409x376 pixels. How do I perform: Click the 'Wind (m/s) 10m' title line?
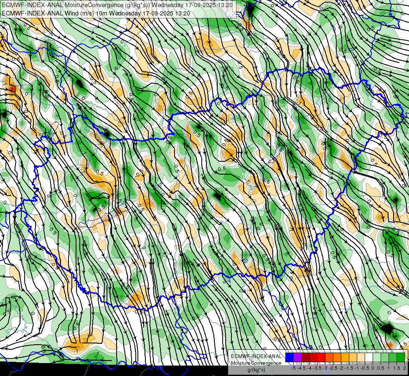click(96, 13)
